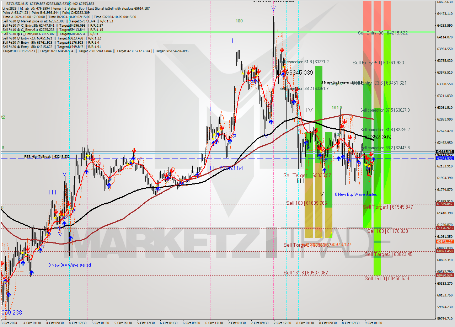Select the 'Sell %10 @ Entry -23: 63451.621' line
The height and width of the screenshot is (327, 455).
[52, 38]
